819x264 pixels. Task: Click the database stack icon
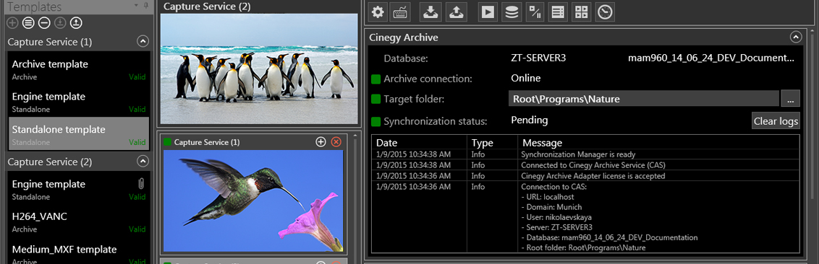512,12
